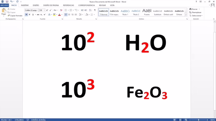Apply strikethrough (abc) formatting

tap(38, 15)
